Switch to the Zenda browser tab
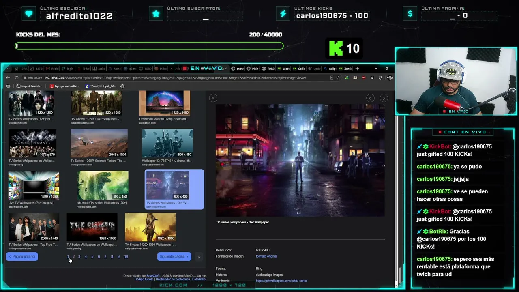The width and height of the screenshot is (519, 292). point(346,69)
